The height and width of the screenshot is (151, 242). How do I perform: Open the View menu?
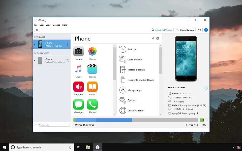click(48, 25)
